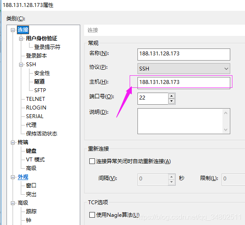Collapse the 用户身份验证 tree node
This screenshot has height=225, width=245.
coord(21,39)
